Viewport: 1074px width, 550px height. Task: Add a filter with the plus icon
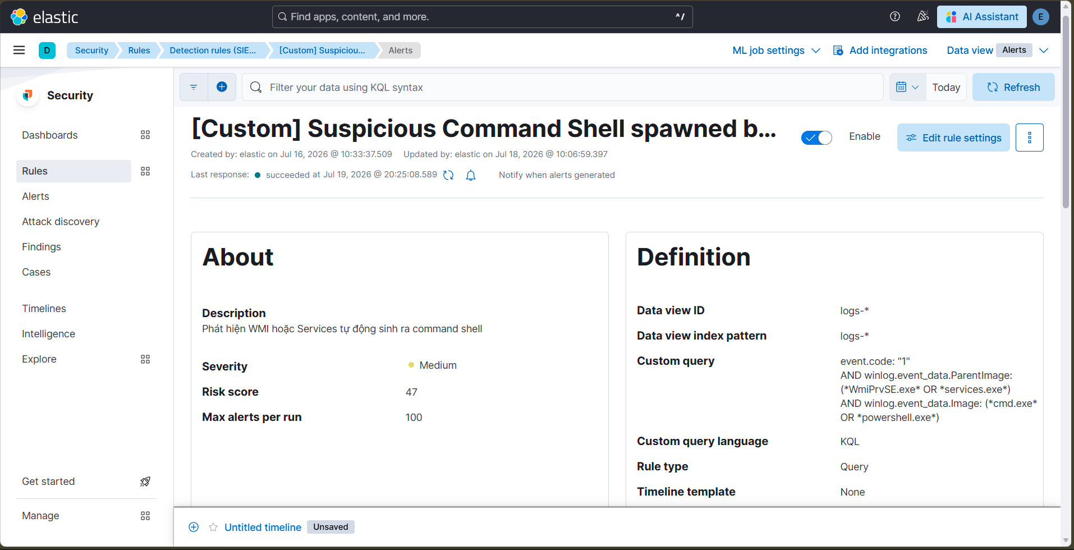[222, 87]
